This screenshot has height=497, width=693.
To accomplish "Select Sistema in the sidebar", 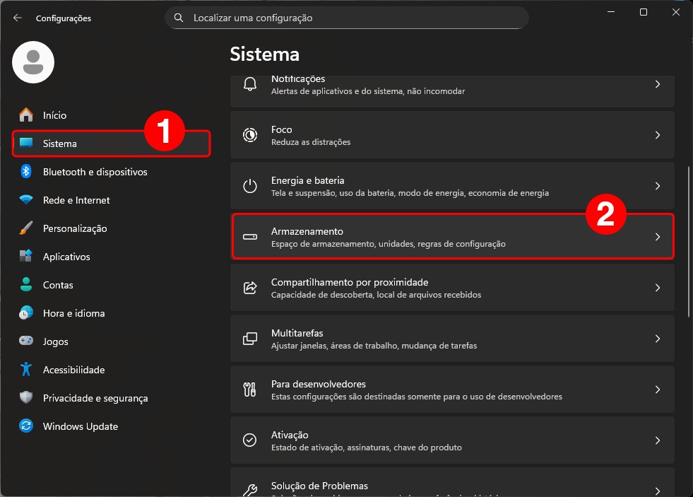I will click(x=60, y=144).
